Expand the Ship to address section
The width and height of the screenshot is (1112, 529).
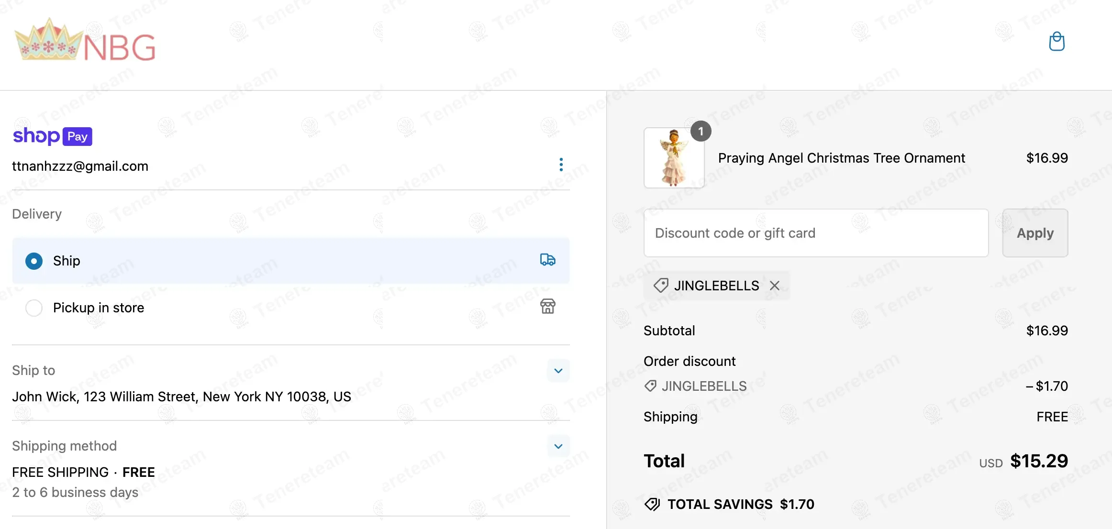tap(558, 371)
